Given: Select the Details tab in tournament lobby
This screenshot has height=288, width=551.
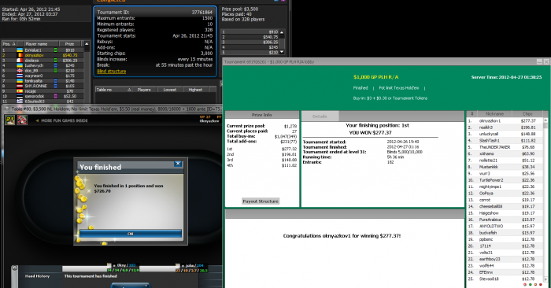Looking at the screenshot, I should click(320, 116).
